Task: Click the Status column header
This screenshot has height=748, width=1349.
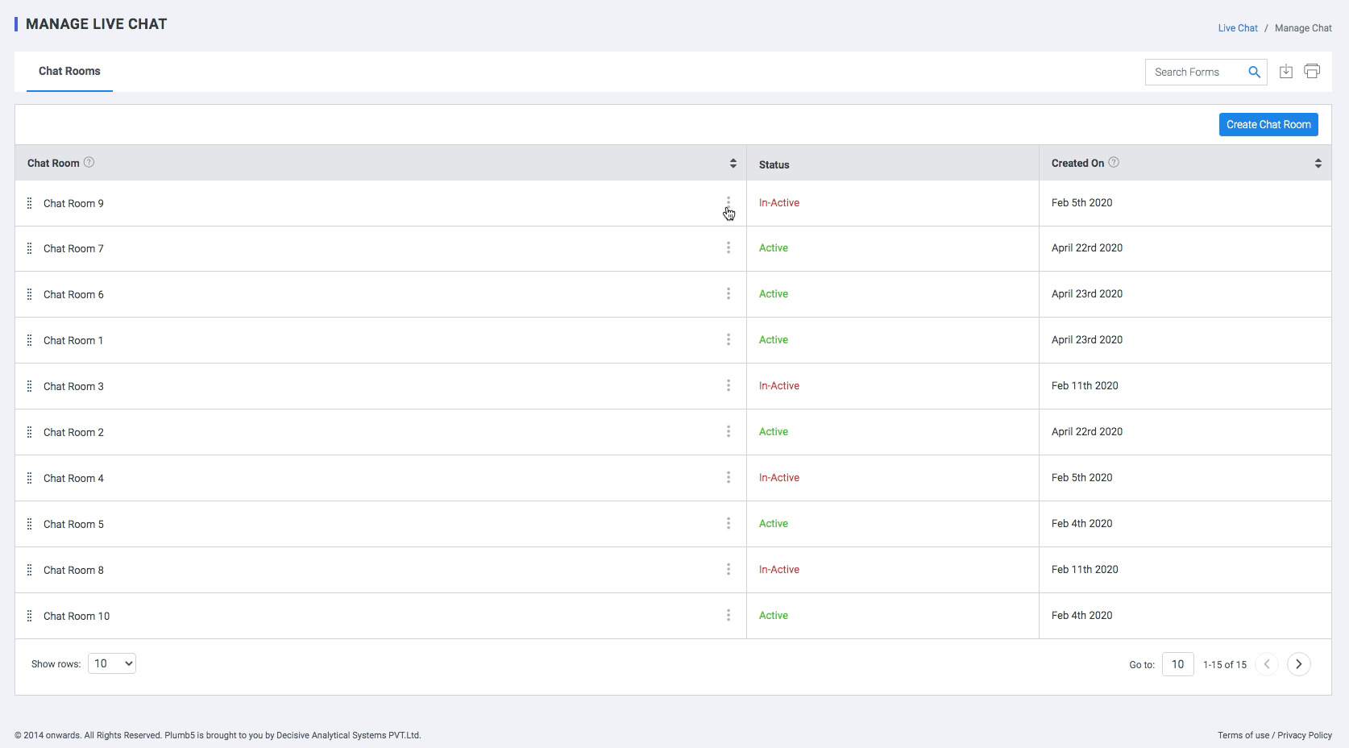Action: [x=774, y=164]
